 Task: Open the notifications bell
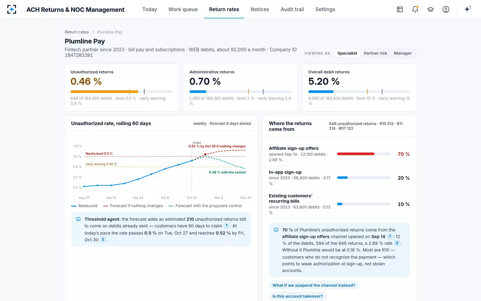tap(415, 9)
